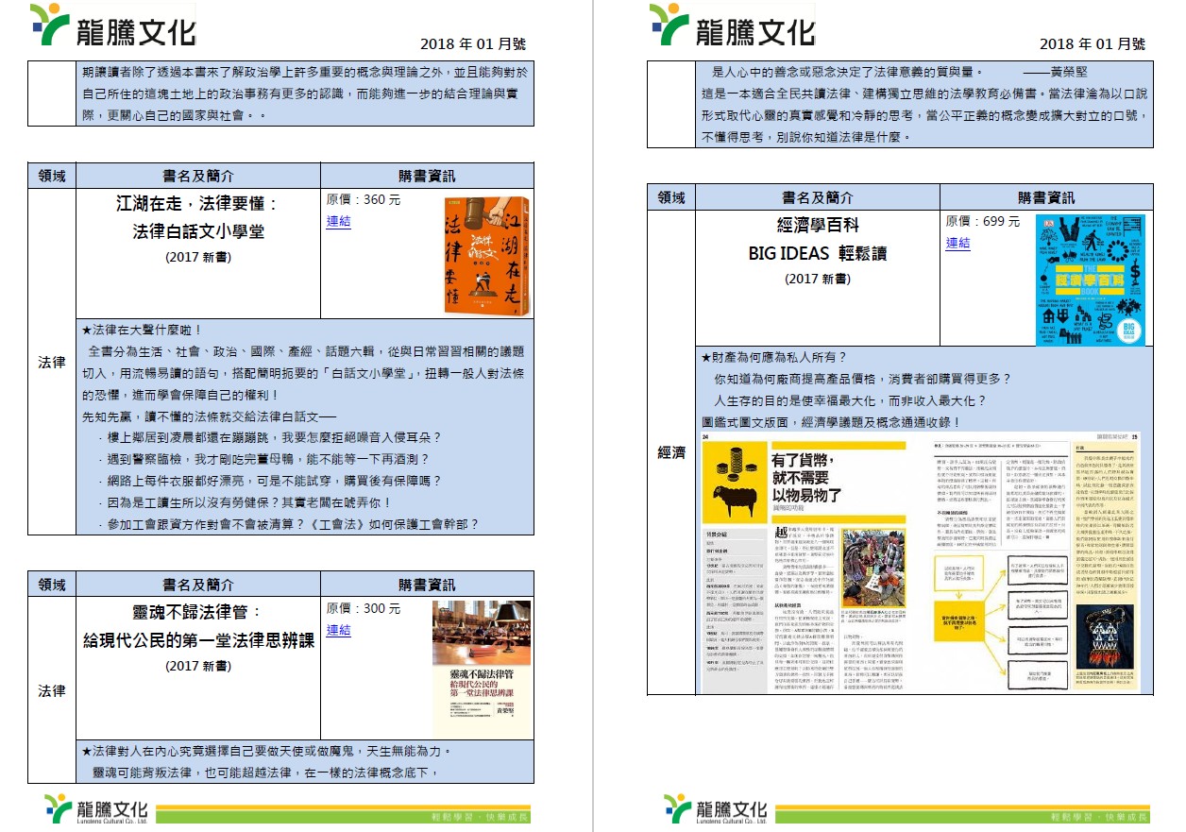Image resolution: width=1186 pixels, height=832 pixels.
Task: Click the 靈魂不歸法律管 book cover image
Action: (481, 666)
